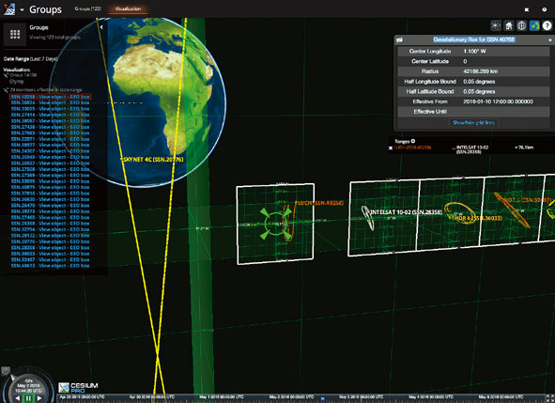Click the circle icon beside Ranges label

[x=412, y=141]
